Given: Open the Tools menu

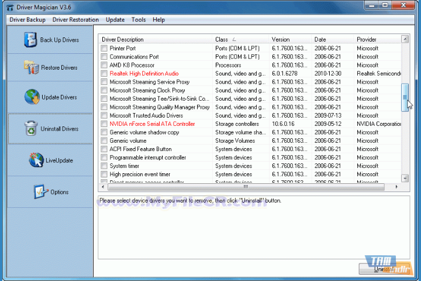Looking at the screenshot, I should [139, 20].
